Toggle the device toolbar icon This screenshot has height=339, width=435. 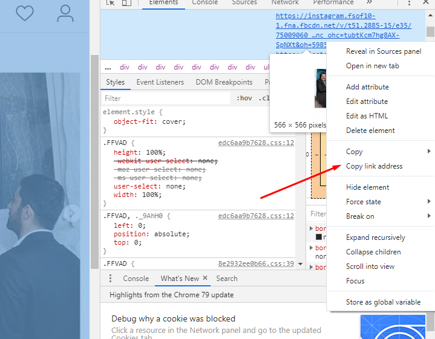126,2
